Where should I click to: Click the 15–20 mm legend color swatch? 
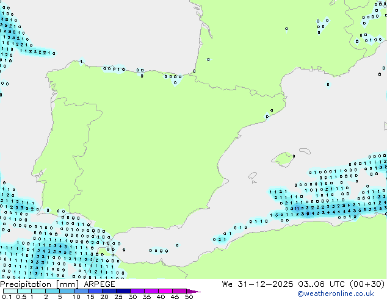point(95,291)
